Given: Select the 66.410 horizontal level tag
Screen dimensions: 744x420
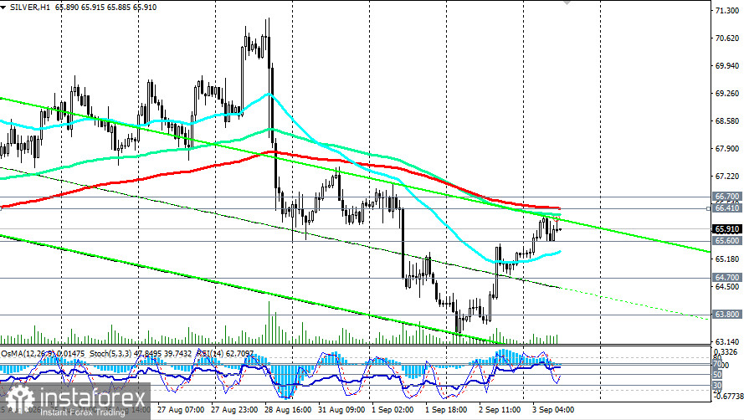Looking at the screenshot, I should pos(727,207).
